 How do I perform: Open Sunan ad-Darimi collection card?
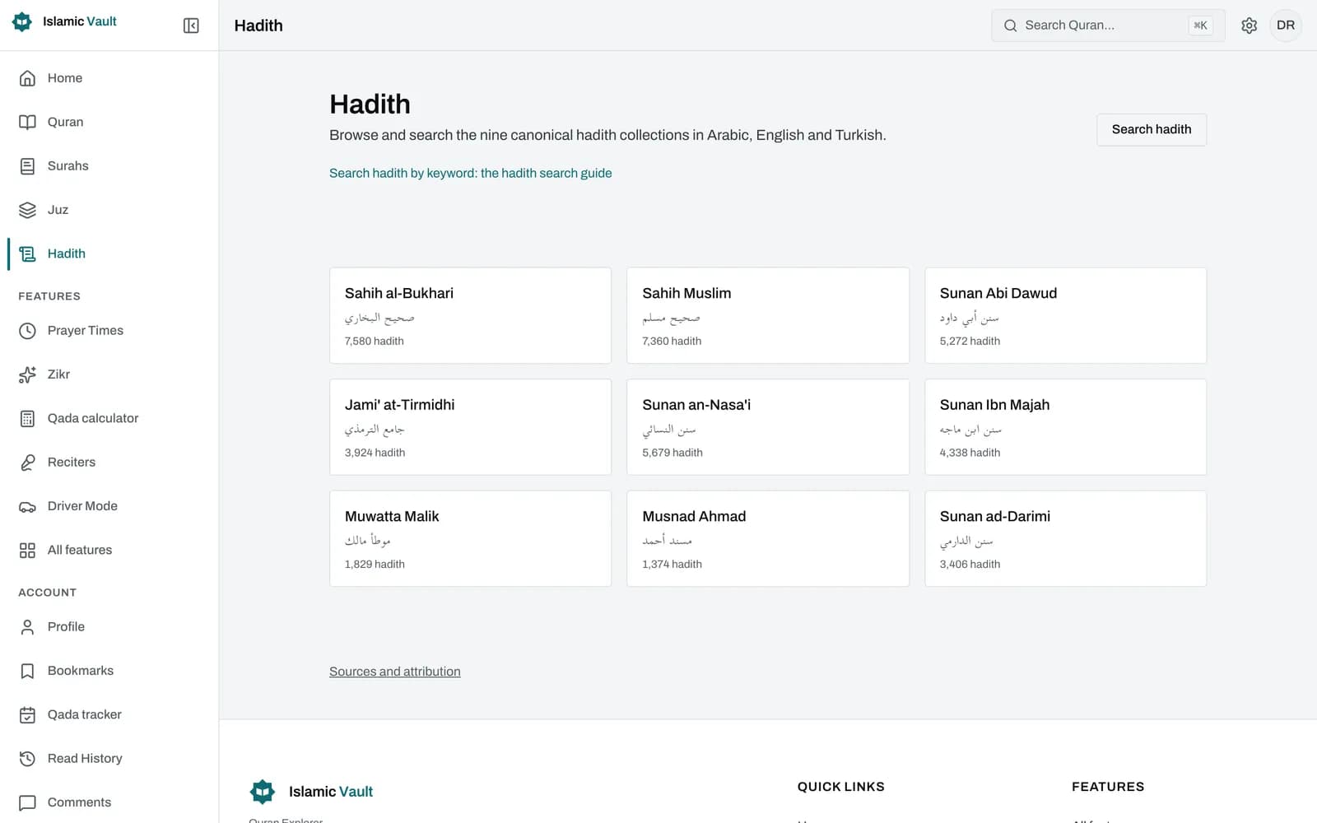click(1065, 538)
